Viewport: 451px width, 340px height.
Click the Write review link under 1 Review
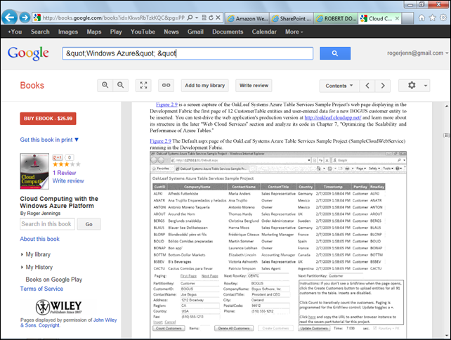[x=68, y=181]
